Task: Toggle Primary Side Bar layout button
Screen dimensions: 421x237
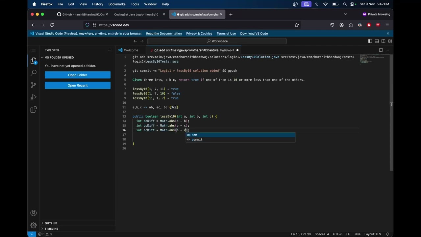Action: click(x=370, y=41)
